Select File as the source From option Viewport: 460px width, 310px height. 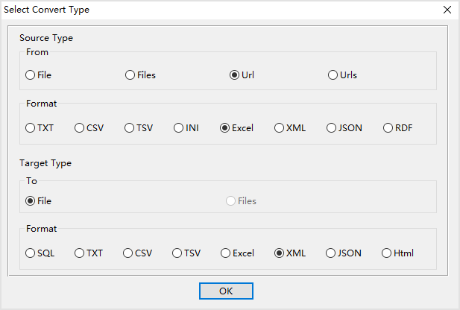[31, 75]
